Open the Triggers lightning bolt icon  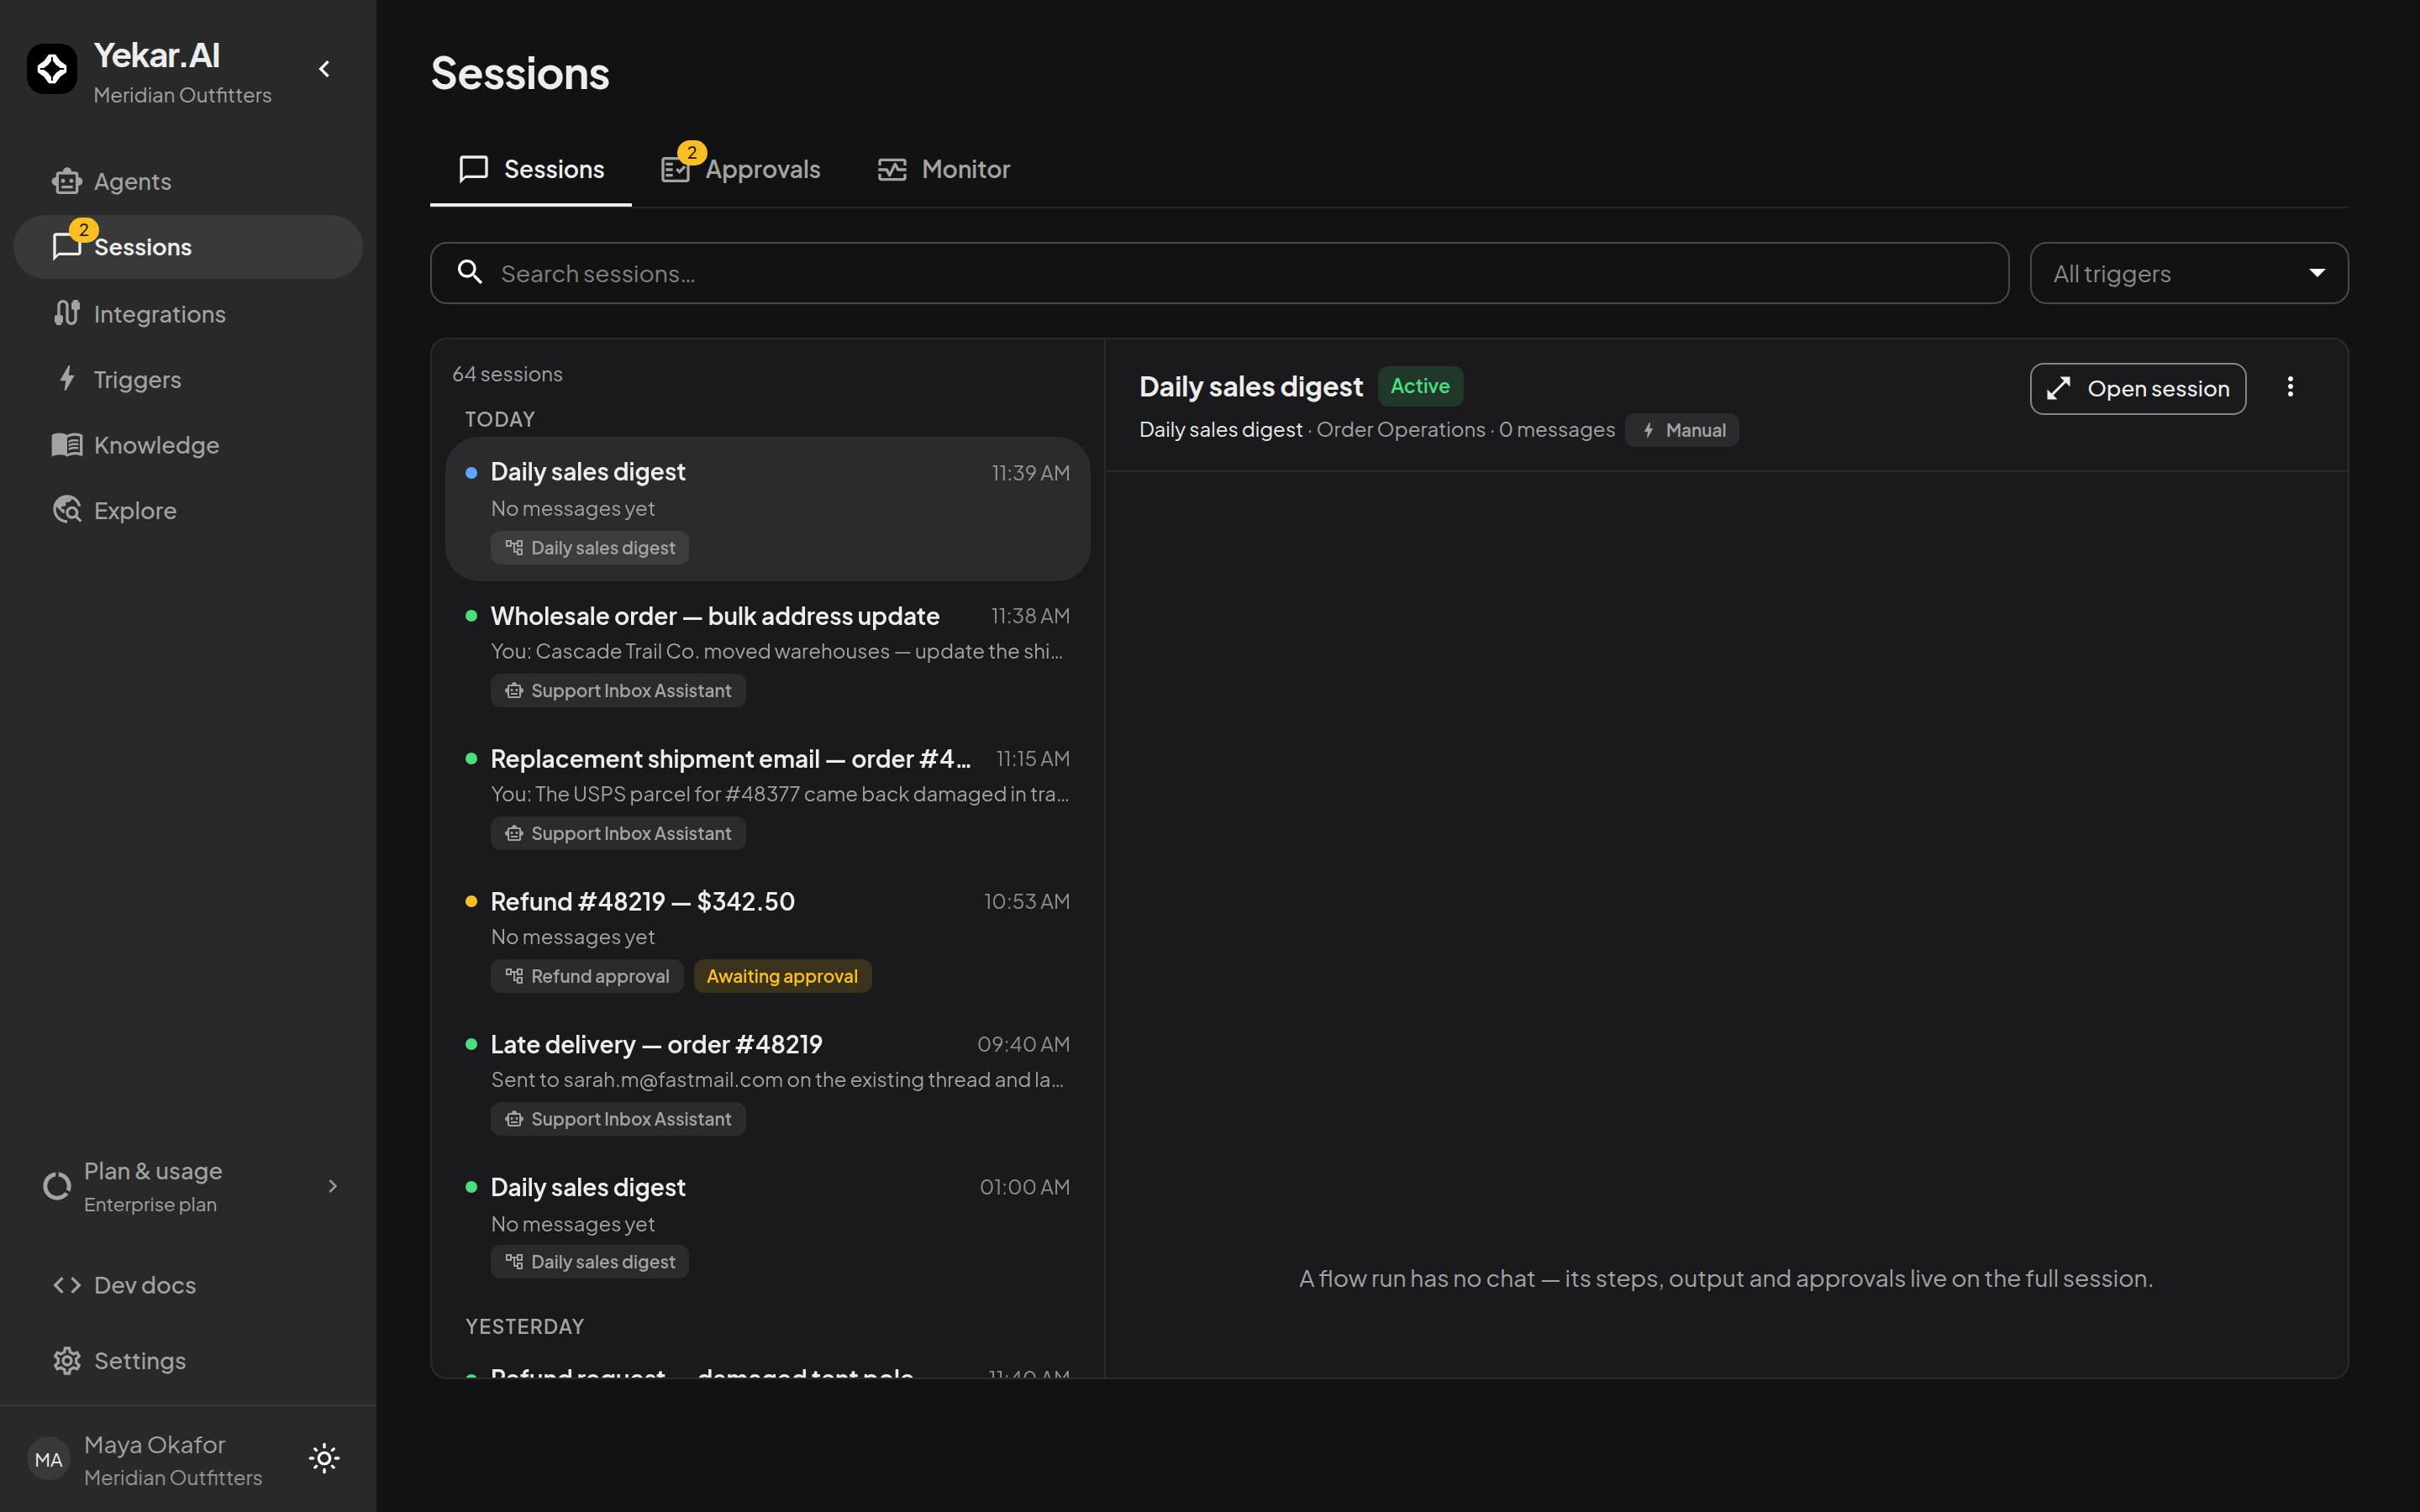[67, 379]
